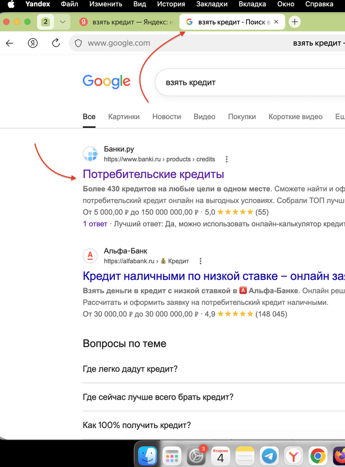Expand question "Где легко дадут кредит?"

(x=214, y=369)
